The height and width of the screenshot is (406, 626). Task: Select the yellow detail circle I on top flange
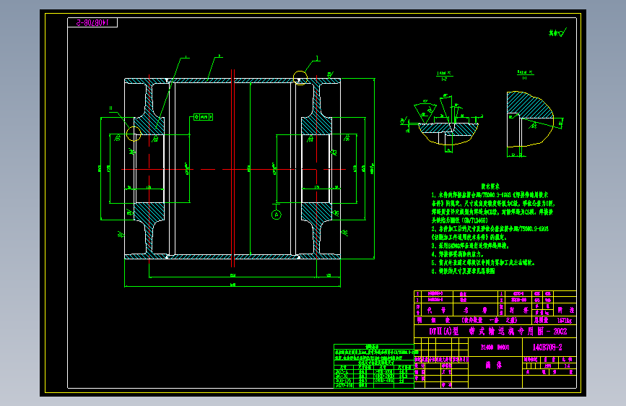tap(300, 78)
